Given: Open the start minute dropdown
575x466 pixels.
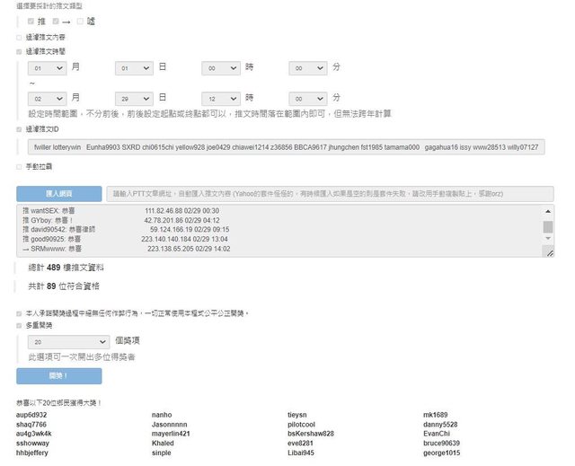Looking at the screenshot, I should 308,67.
